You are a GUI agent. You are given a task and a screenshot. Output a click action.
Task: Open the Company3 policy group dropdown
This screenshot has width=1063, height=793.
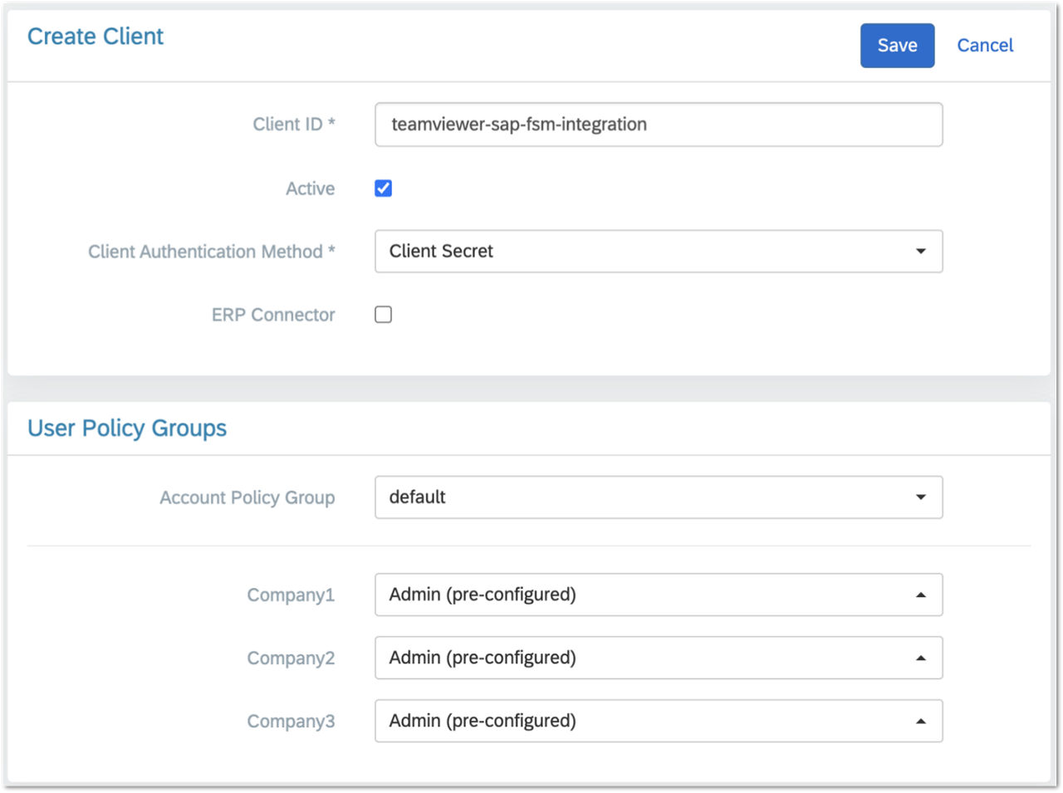click(x=659, y=721)
